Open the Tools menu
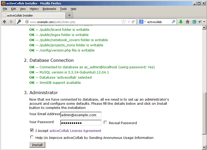This screenshot has width=207, height=150. coord(63,9)
